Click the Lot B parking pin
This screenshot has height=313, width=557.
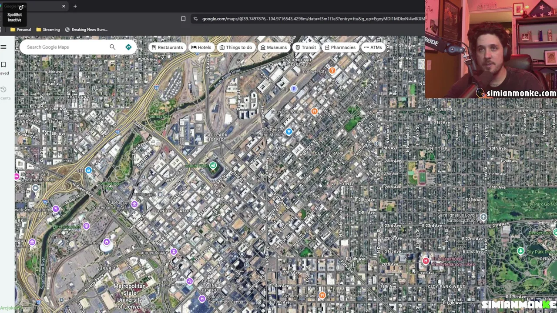tap(294, 89)
